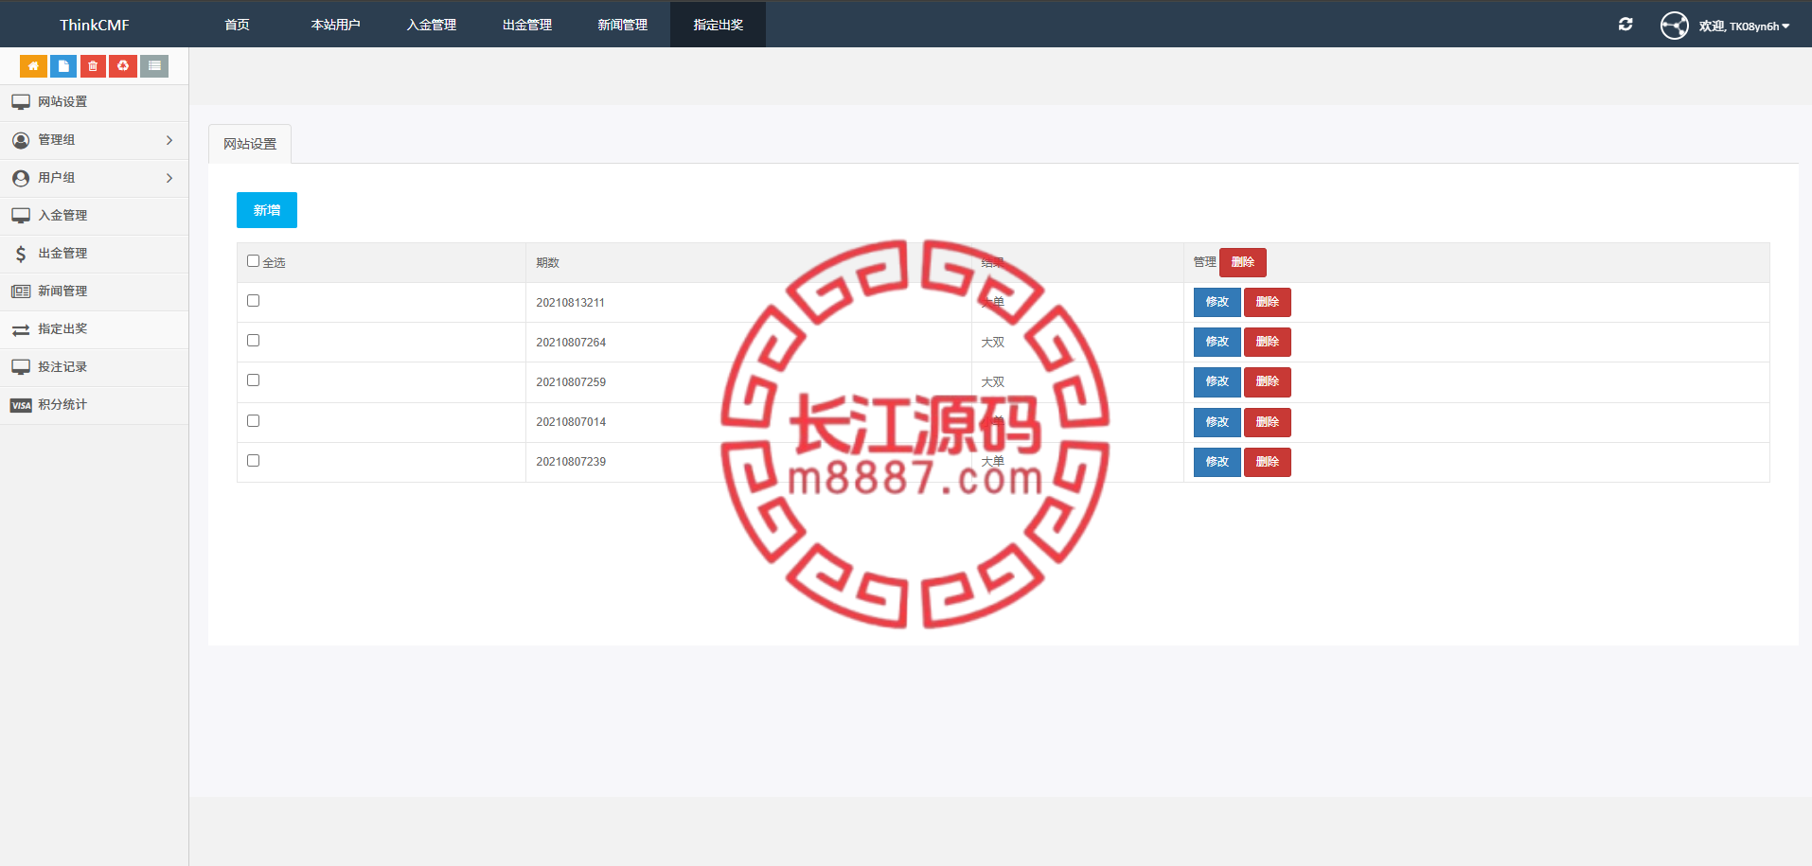Click 删除 for row 20210807259
The height and width of the screenshot is (866, 1812).
tap(1268, 381)
